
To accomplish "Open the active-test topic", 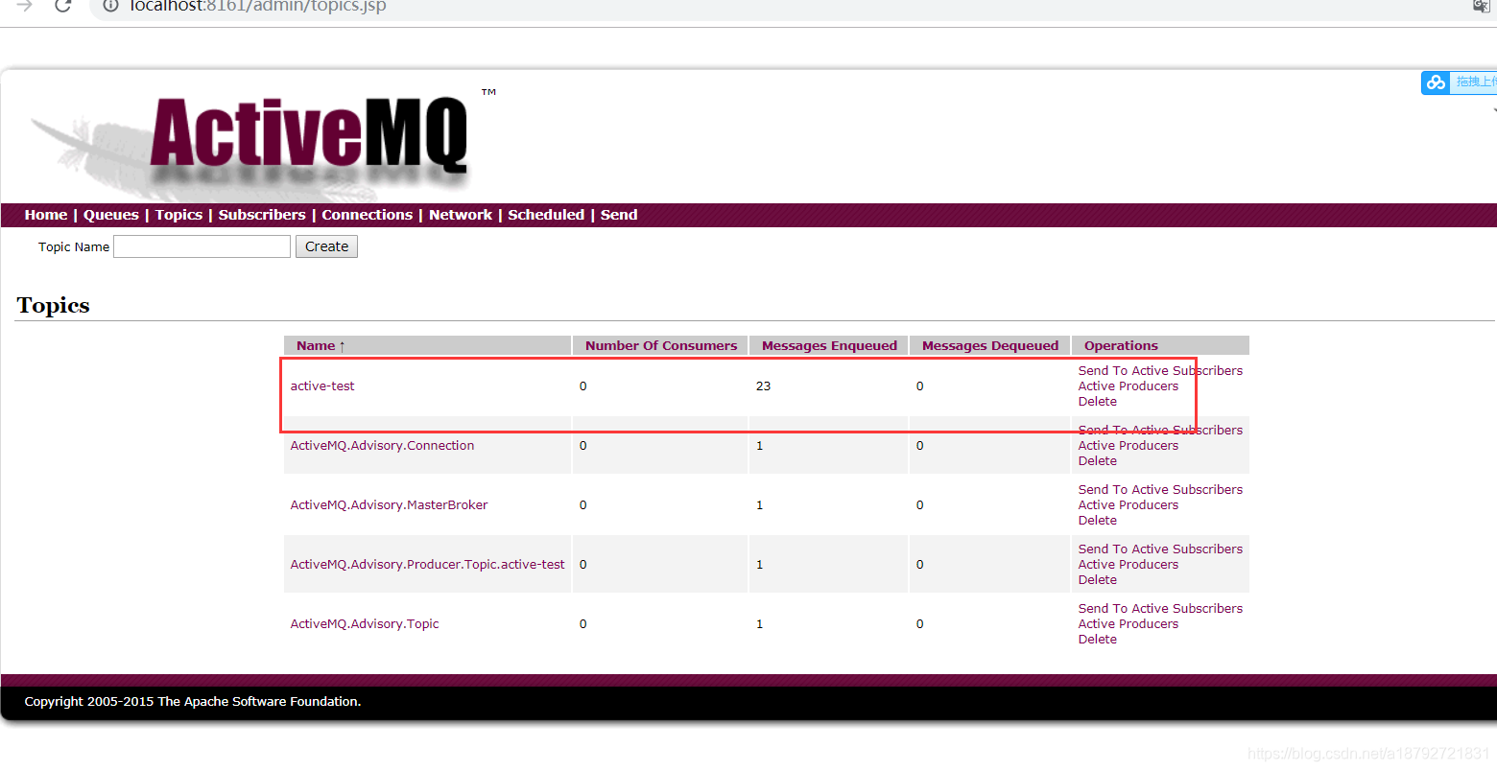I will click(x=322, y=385).
